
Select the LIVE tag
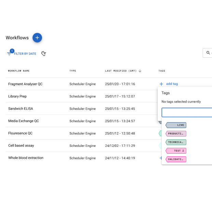point(176,125)
